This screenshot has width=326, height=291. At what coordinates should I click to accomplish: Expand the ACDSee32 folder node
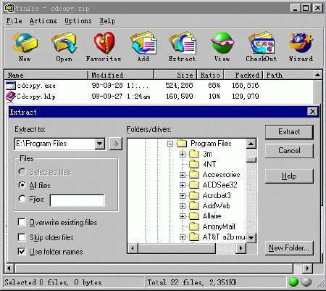183,185
